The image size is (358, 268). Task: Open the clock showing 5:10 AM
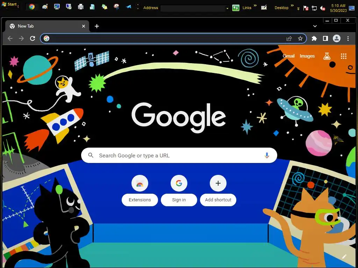click(x=338, y=8)
